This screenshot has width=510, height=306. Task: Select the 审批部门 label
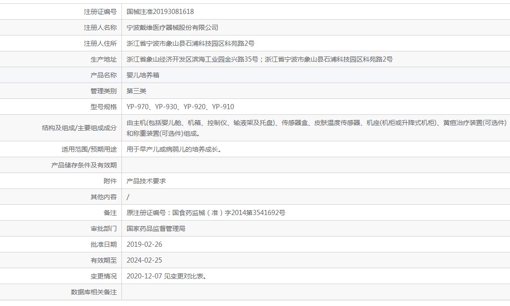click(x=103, y=229)
